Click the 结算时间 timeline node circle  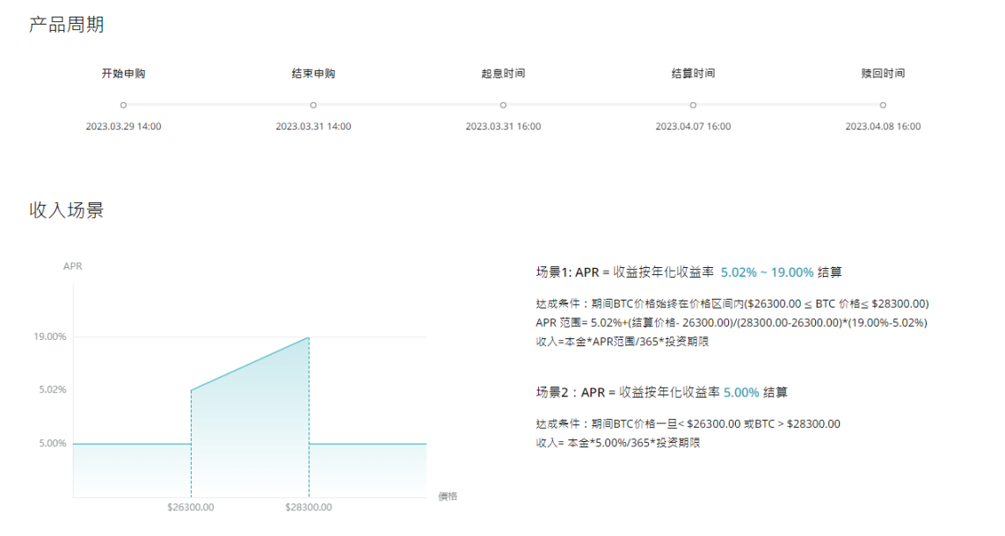(x=691, y=104)
